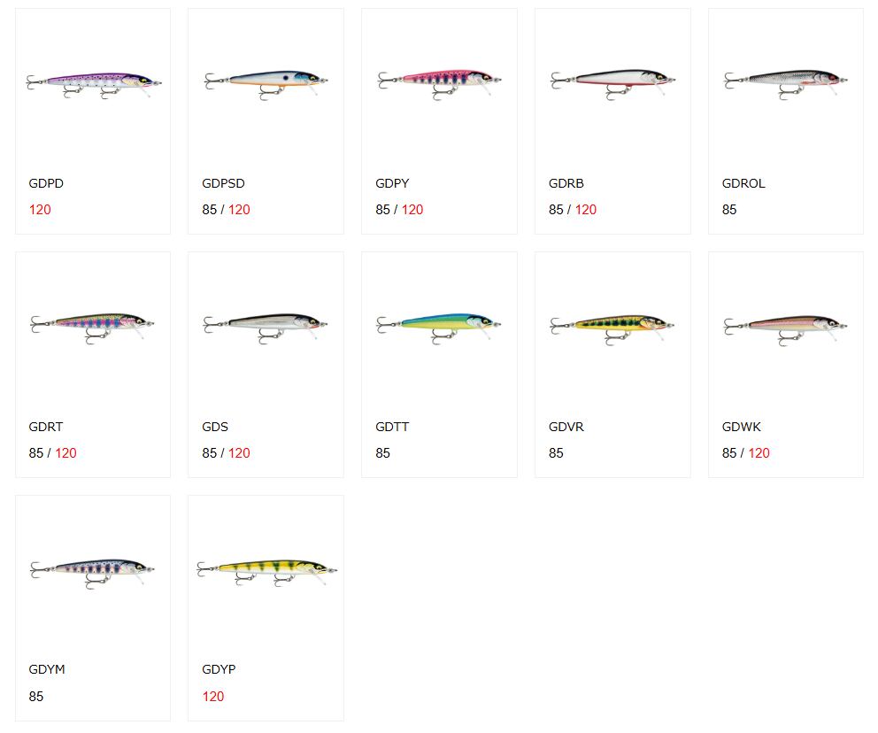Image resolution: width=878 pixels, height=733 pixels.
Task: Select size 85 under GDWK
Action: tap(729, 453)
